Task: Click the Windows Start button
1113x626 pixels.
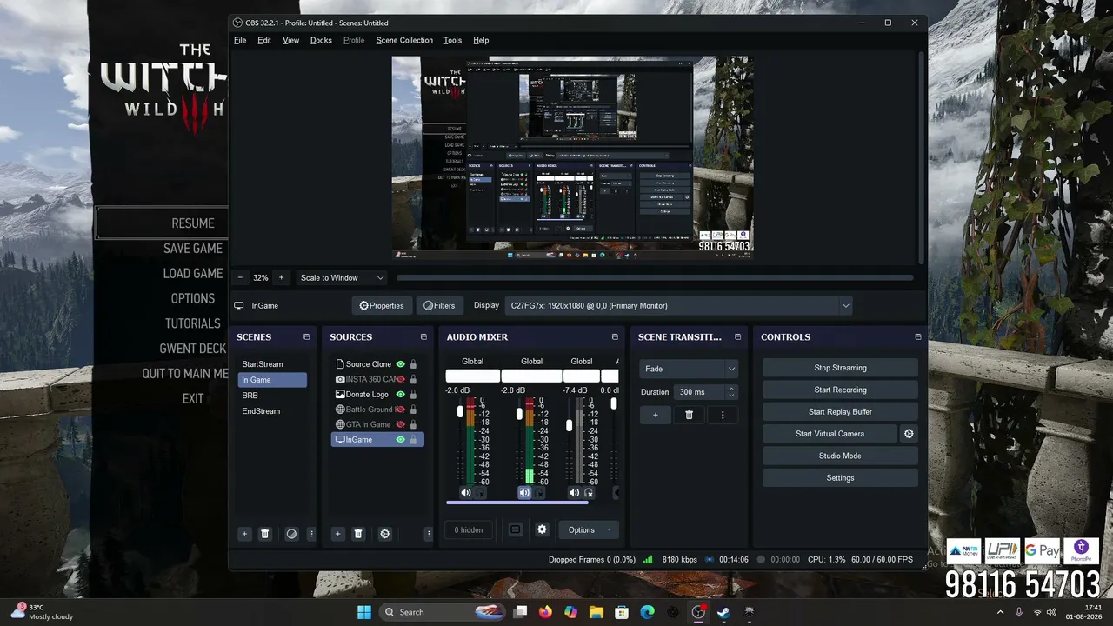Action: (364, 612)
